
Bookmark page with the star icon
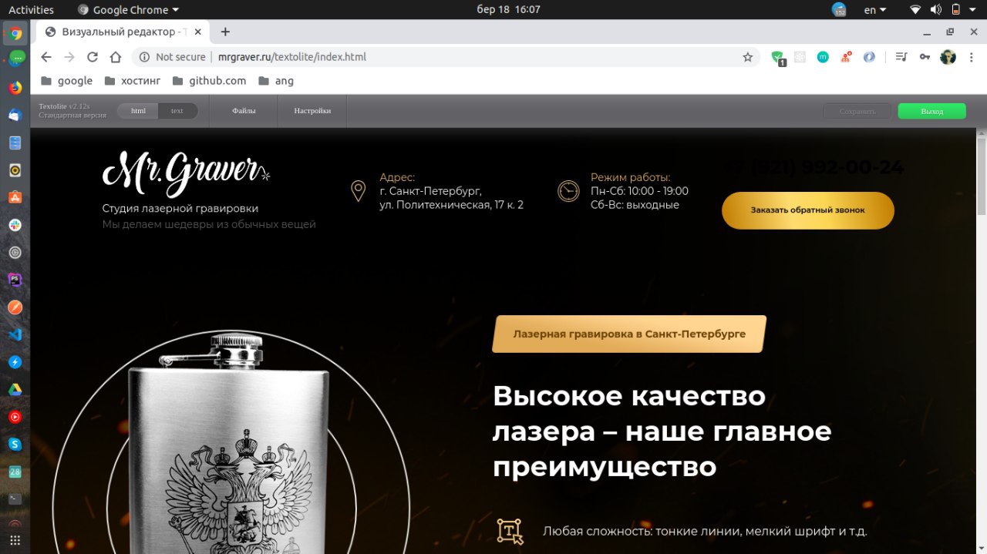click(747, 57)
